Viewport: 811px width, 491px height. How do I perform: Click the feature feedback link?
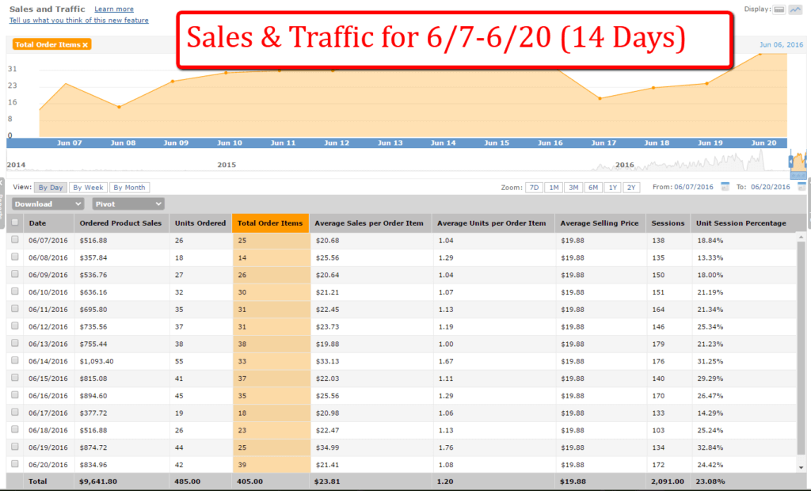pyautogui.click(x=78, y=21)
